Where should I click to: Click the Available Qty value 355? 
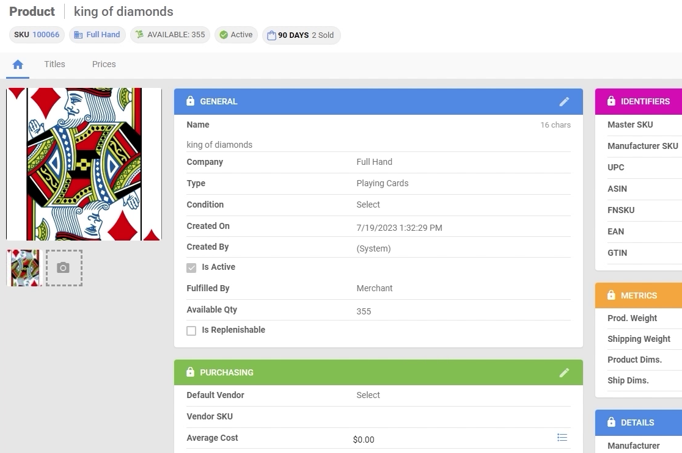tap(364, 311)
